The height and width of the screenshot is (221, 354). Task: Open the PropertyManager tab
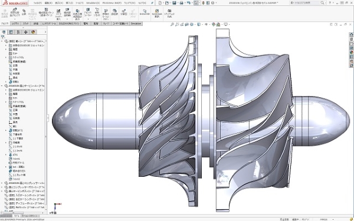tap(11, 32)
